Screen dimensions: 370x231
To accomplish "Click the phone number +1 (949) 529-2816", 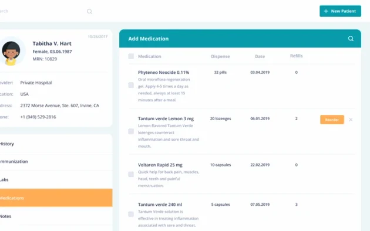I will pos(38,117).
